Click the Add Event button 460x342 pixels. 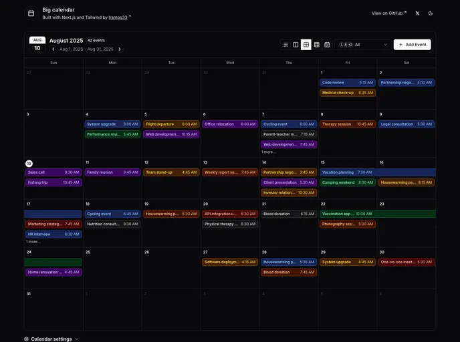click(412, 45)
